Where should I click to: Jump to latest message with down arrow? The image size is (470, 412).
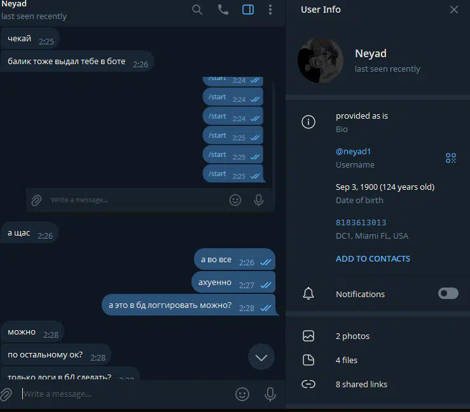(261, 357)
